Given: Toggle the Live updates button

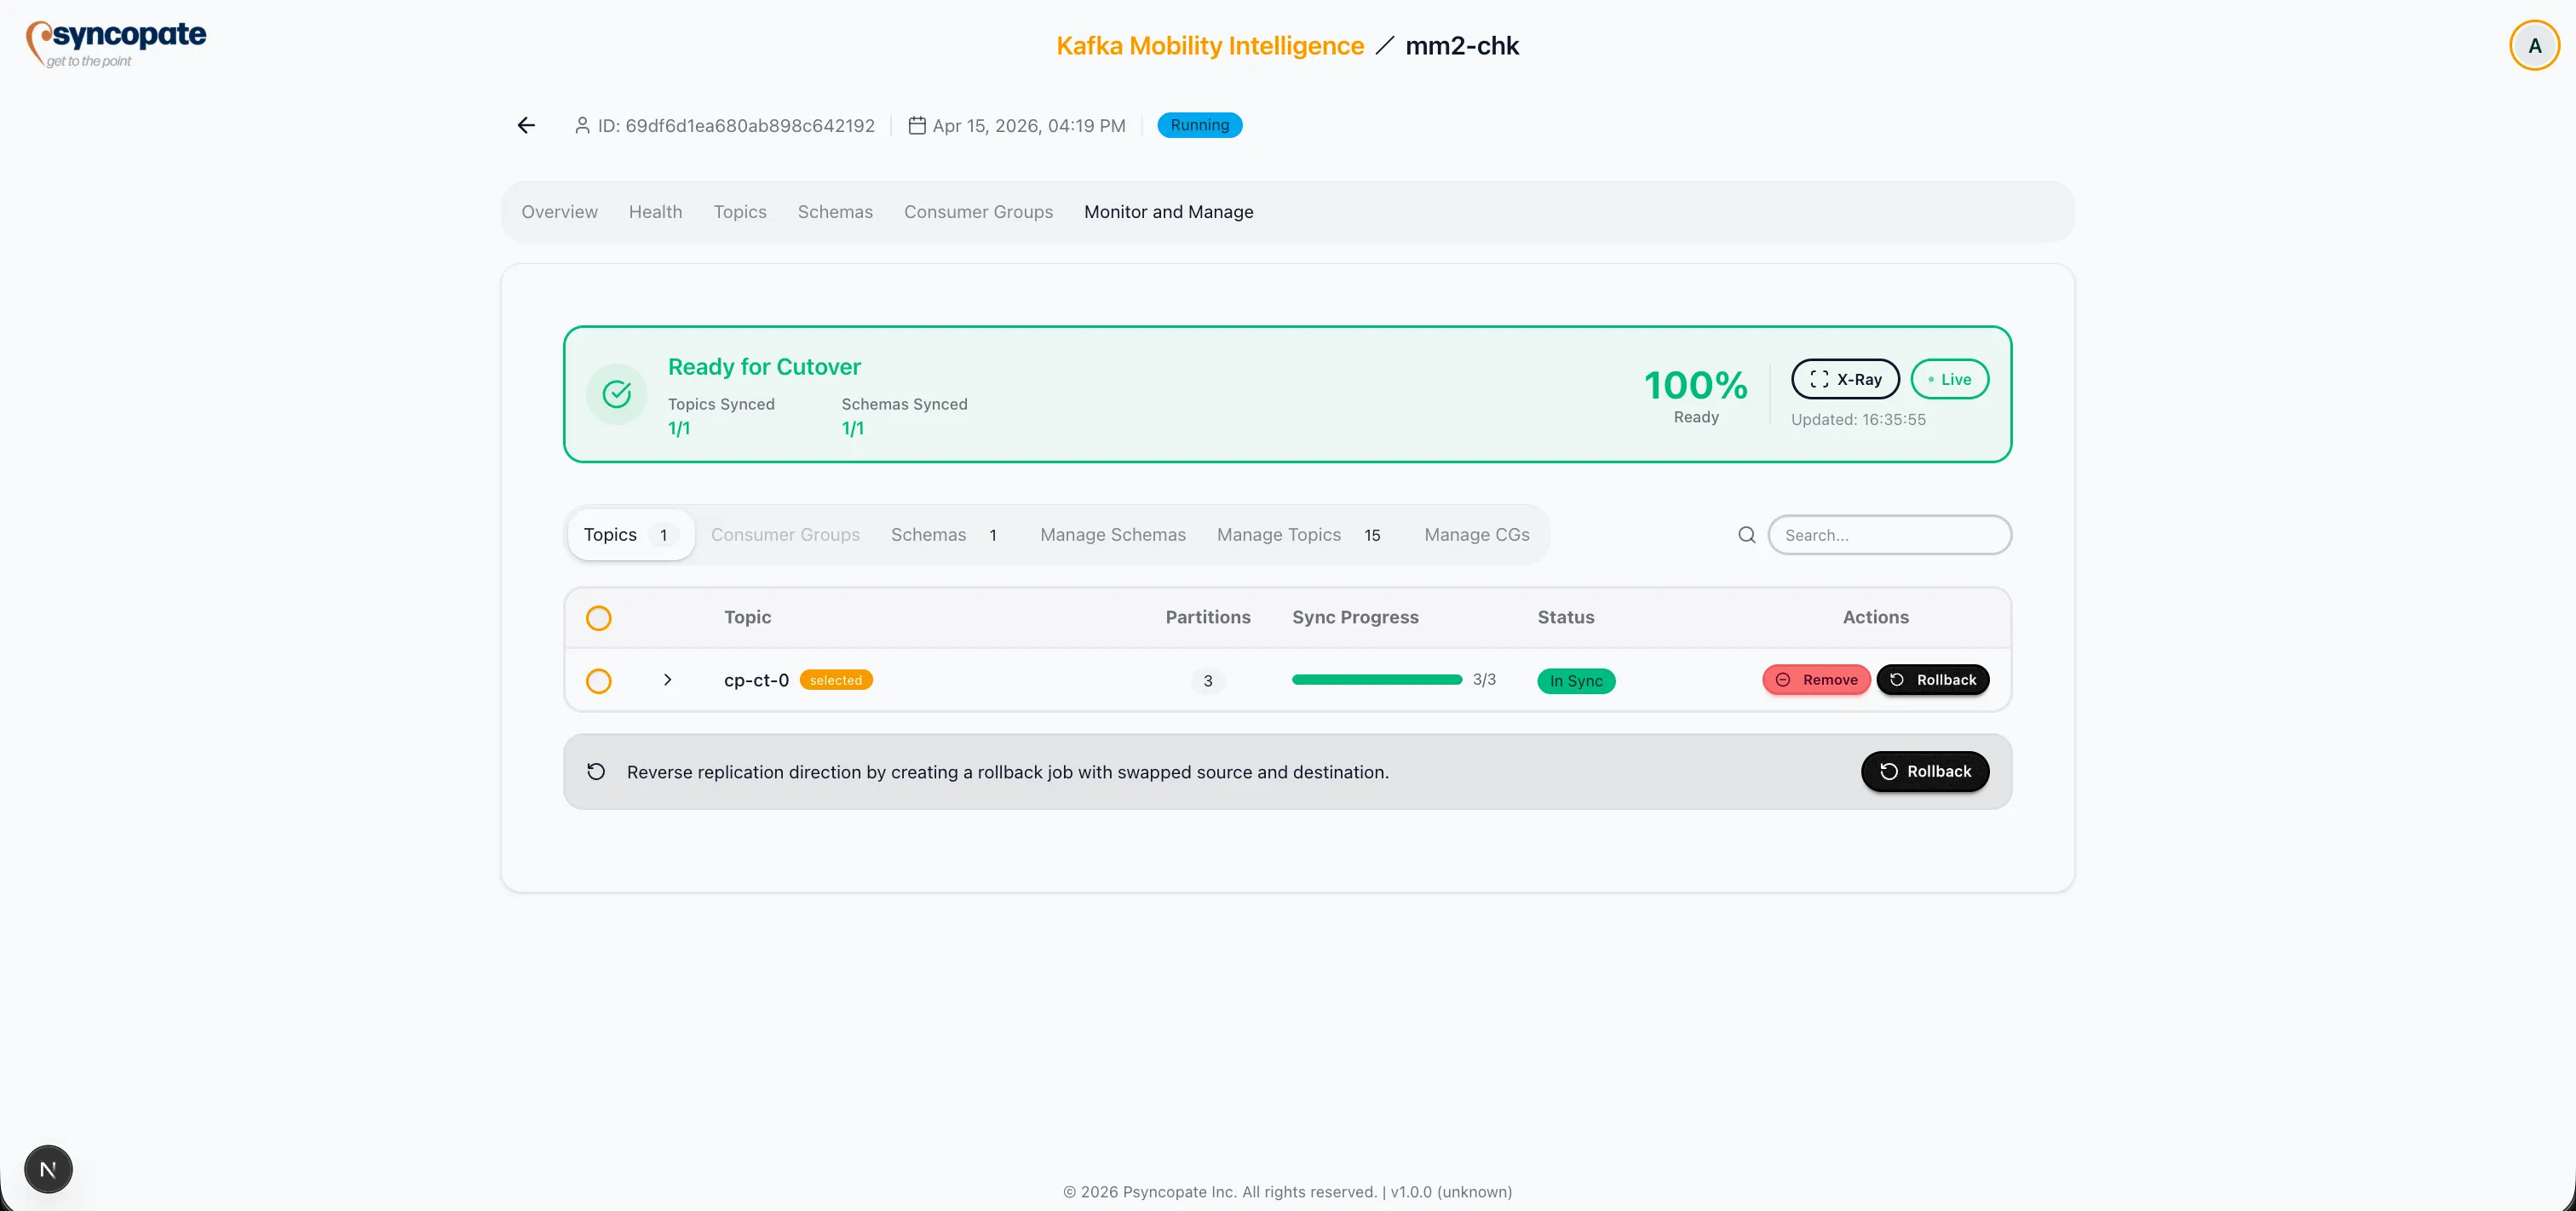Looking at the screenshot, I should pos(1949,379).
